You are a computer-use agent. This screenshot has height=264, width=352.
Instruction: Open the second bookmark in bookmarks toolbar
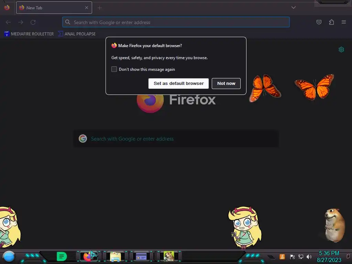point(77,34)
